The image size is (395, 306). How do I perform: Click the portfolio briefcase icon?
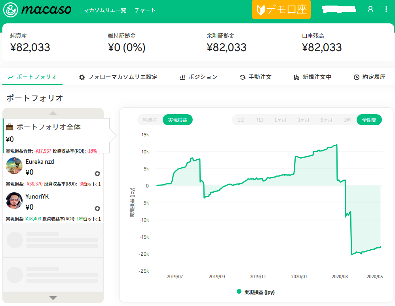10,127
